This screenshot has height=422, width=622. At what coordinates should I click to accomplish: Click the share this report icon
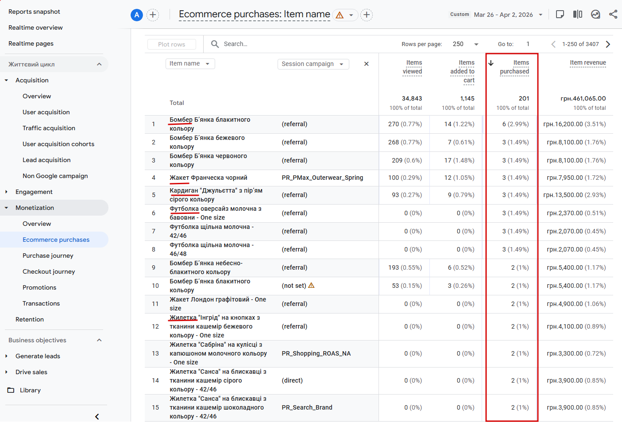[x=613, y=14]
